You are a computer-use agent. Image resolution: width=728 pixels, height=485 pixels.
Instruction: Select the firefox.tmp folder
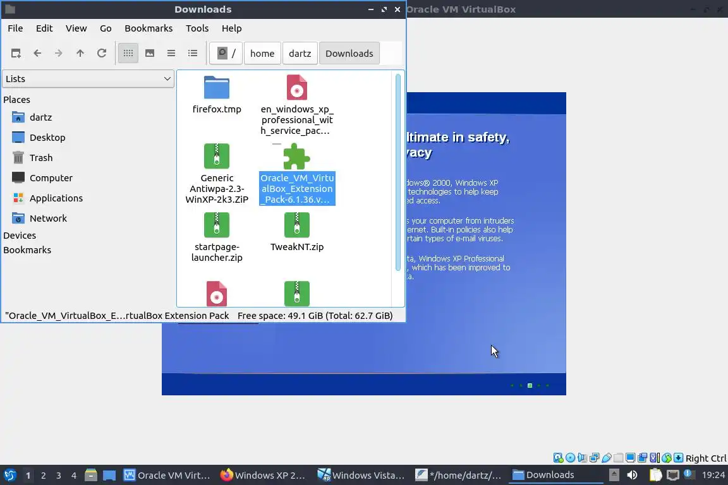pos(217,95)
